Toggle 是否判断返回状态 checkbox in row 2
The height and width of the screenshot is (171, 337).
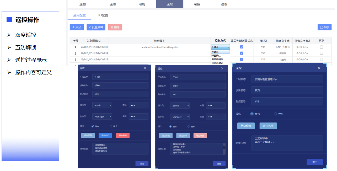tap(242, 53)
